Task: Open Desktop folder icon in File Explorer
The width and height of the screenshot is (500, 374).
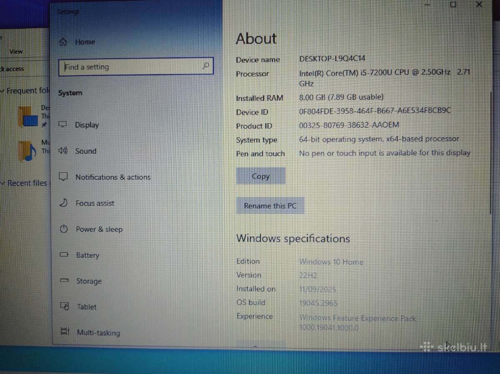Action: point(28,117)
